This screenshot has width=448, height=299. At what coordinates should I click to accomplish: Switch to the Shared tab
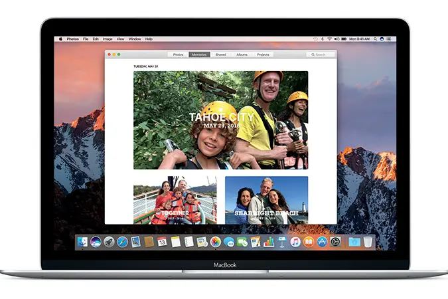point(220,54)
